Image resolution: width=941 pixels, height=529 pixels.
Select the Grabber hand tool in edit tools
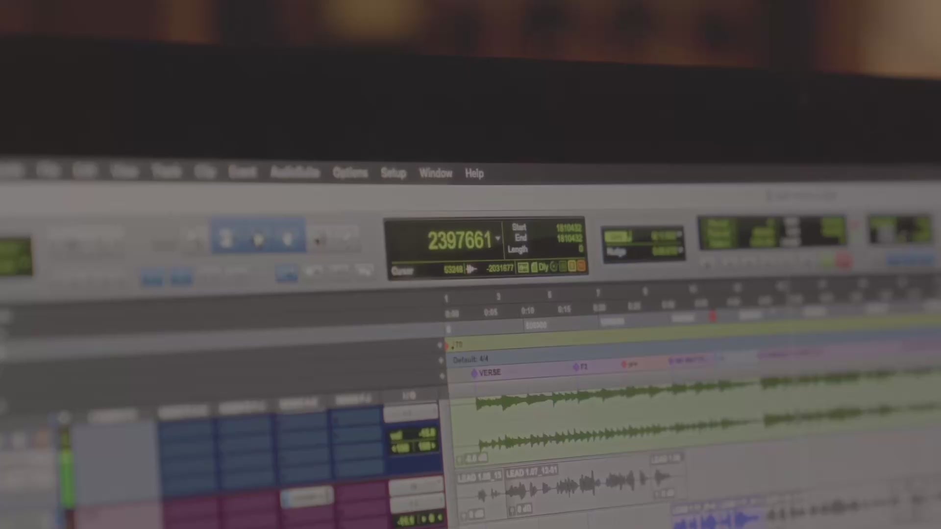288,238
